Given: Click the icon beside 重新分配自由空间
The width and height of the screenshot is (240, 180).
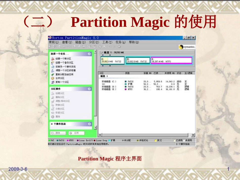Looking at the screenshot, I should [x=53, y=74].
